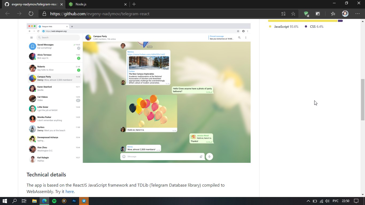Viewport: 365px width, 205px height.
Task: Show hidden system tray icons
Action: (x=308, y=201)
